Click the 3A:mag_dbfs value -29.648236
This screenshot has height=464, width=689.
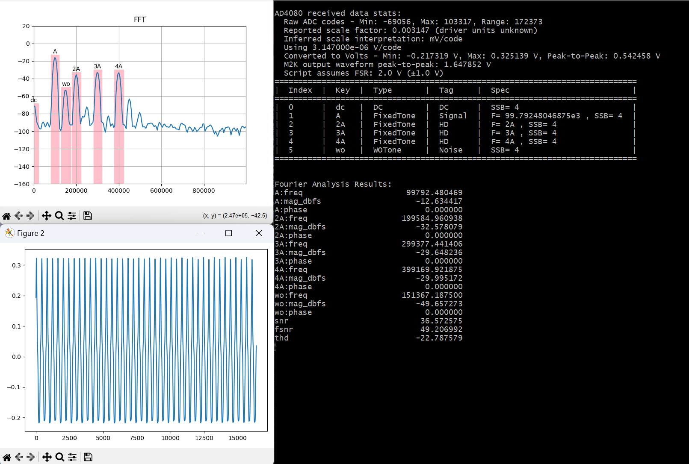click(x=439, y=253)
